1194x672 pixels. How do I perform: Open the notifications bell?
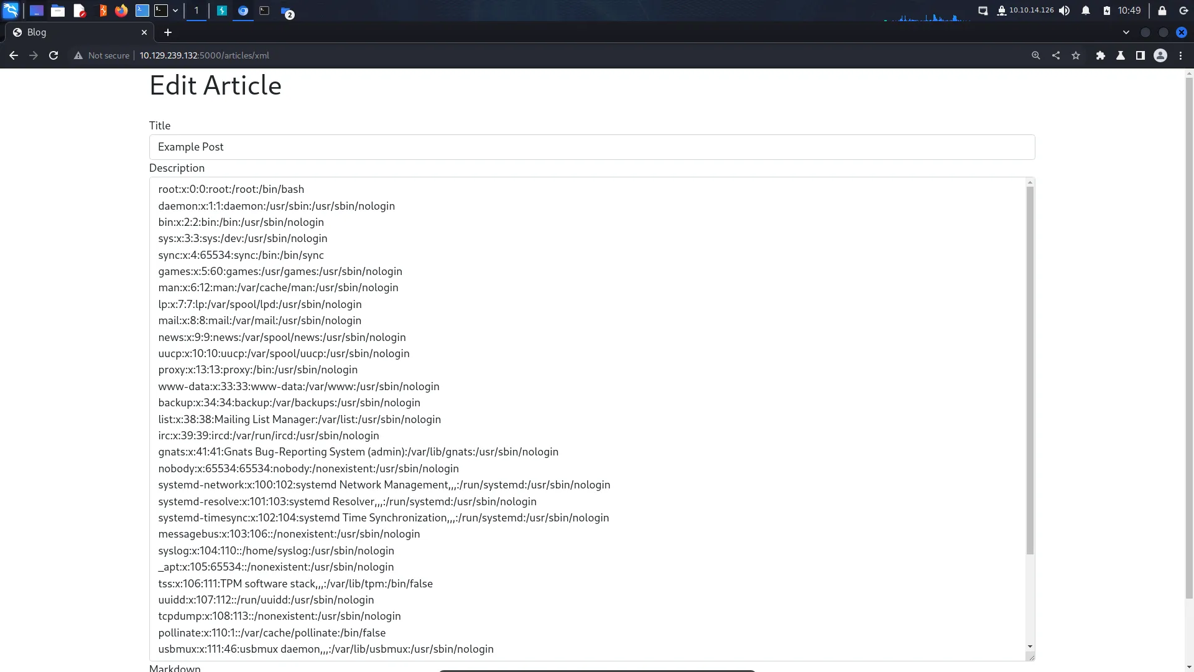1086,11
